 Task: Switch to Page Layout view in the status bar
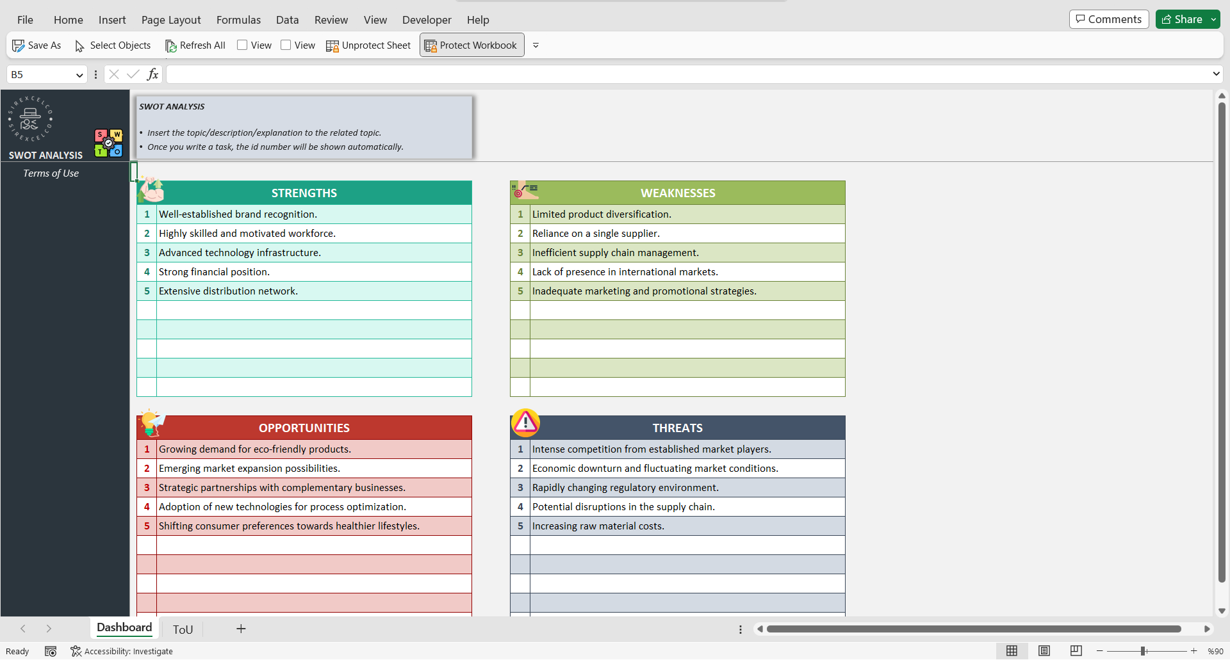tap(1044, 651)
